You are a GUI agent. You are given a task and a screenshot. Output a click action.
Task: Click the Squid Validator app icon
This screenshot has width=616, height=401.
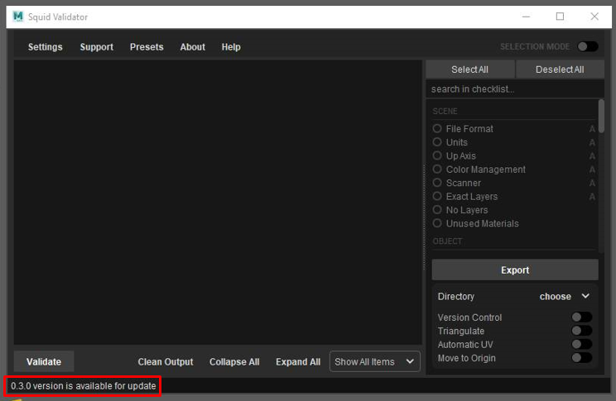[18, 17]
